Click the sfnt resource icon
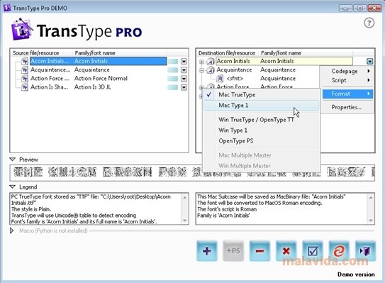Image resolution: width=385 pixels, height=283 pixels. [220, 79]
